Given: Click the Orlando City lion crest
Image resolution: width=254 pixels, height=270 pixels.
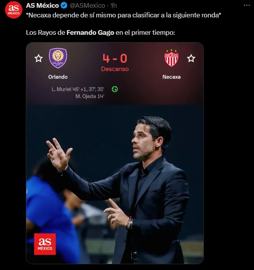Looking at the screenshot, I should point(58,58).
